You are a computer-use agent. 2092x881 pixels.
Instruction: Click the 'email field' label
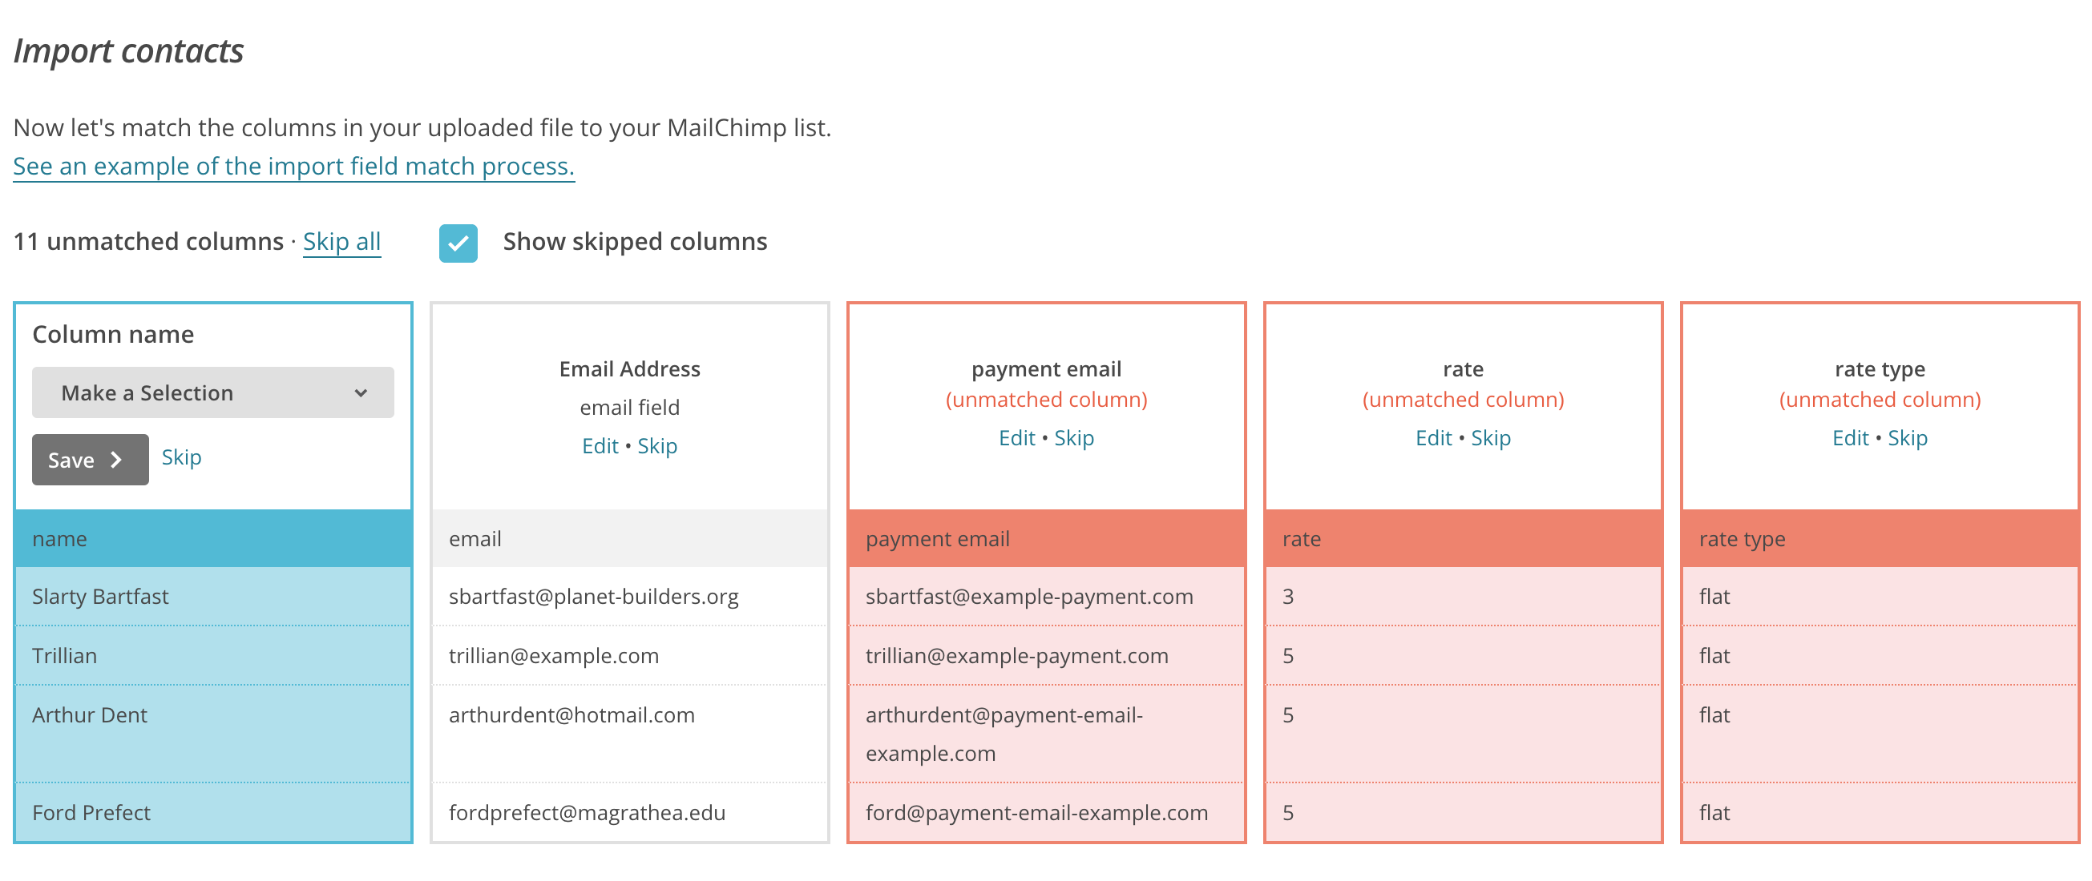click(x=629, y=407)
